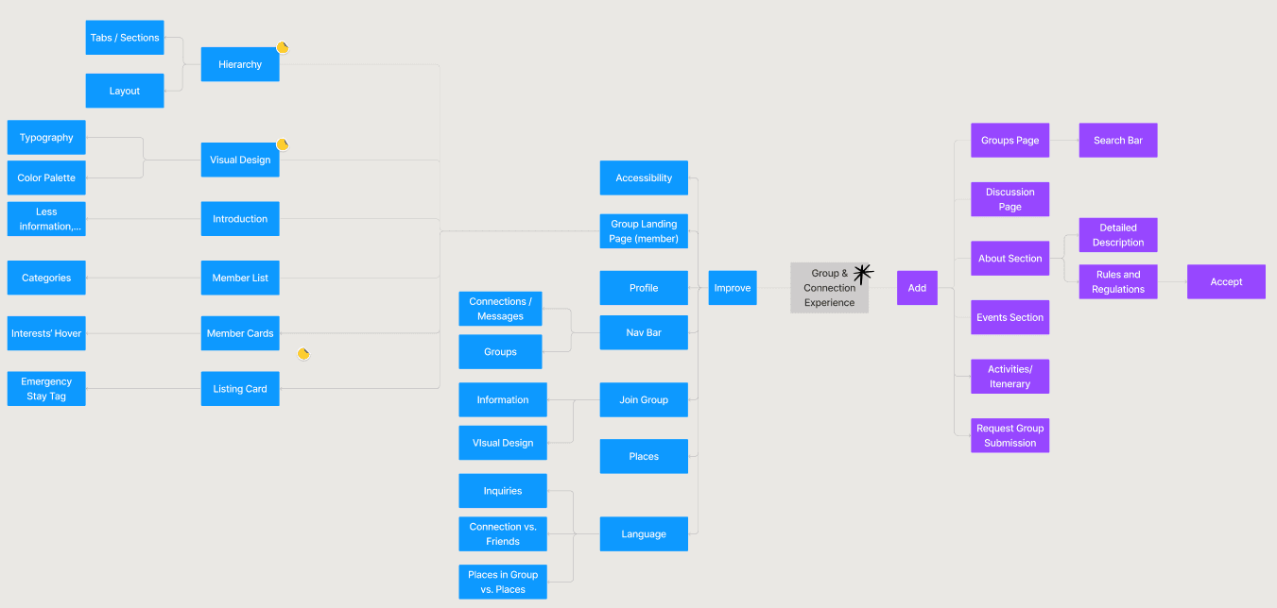Screen dimensions: 1277x608
Task: Select the Rules and Regulations node
Action: point(1118,282)
